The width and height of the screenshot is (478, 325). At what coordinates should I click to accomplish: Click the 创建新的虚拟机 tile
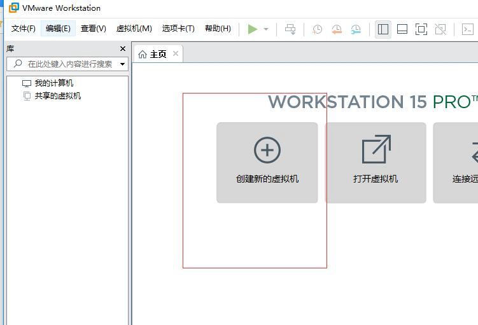point(267,163)
